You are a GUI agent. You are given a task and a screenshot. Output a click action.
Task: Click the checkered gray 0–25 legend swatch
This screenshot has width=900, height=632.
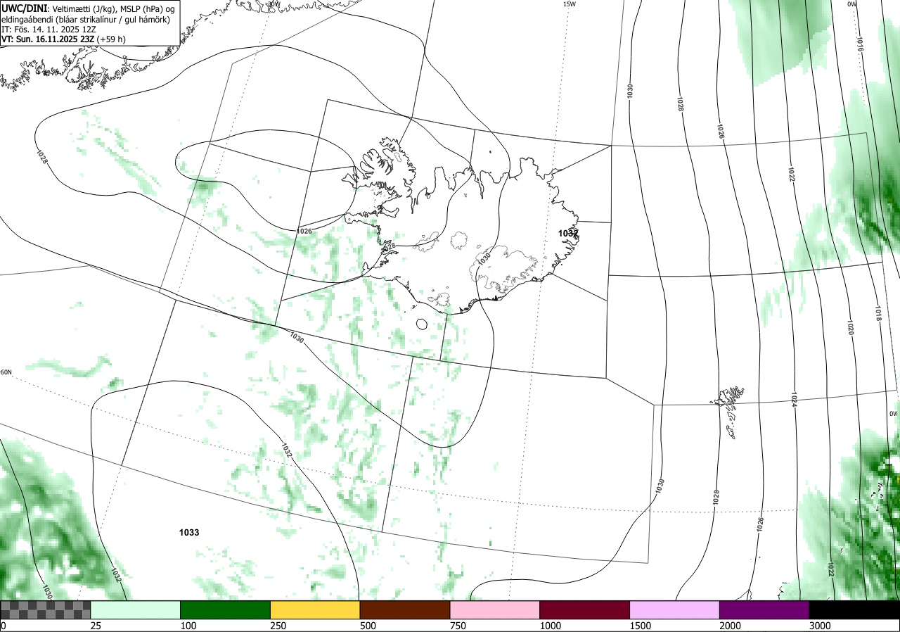point(46,609)
